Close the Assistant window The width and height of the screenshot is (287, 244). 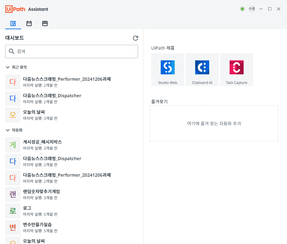[x=279, y=9]
